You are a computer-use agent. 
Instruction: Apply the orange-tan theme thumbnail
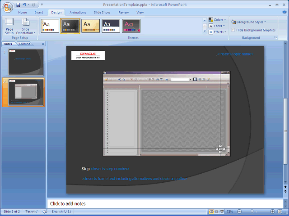[x=90, y=26]
